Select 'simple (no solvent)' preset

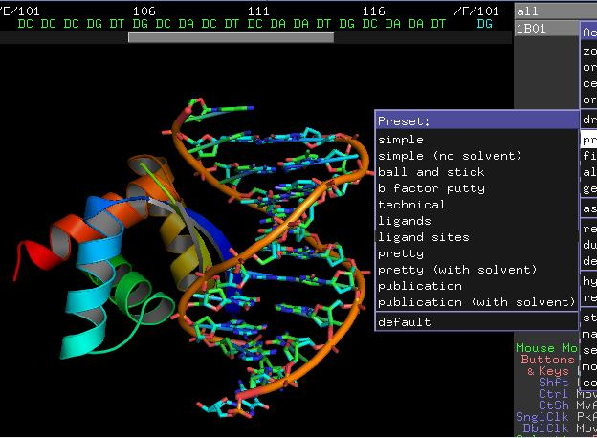[450, 156]
